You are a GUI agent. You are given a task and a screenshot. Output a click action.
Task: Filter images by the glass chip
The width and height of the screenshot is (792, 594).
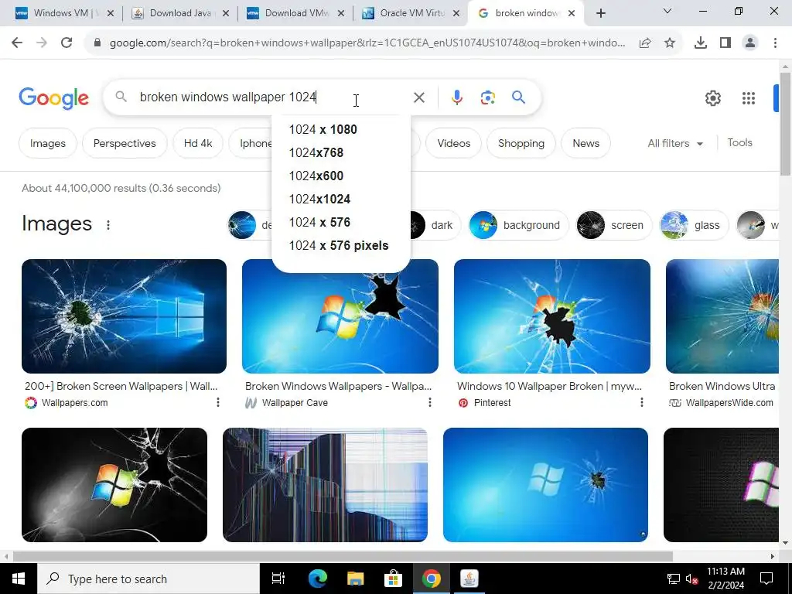695,225
